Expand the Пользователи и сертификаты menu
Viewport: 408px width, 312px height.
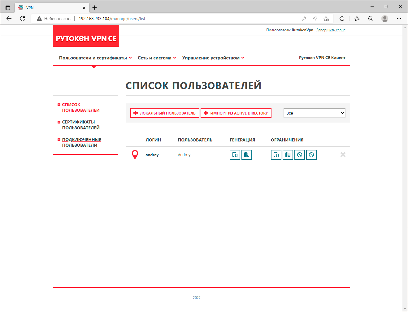(x=95, y=58)
